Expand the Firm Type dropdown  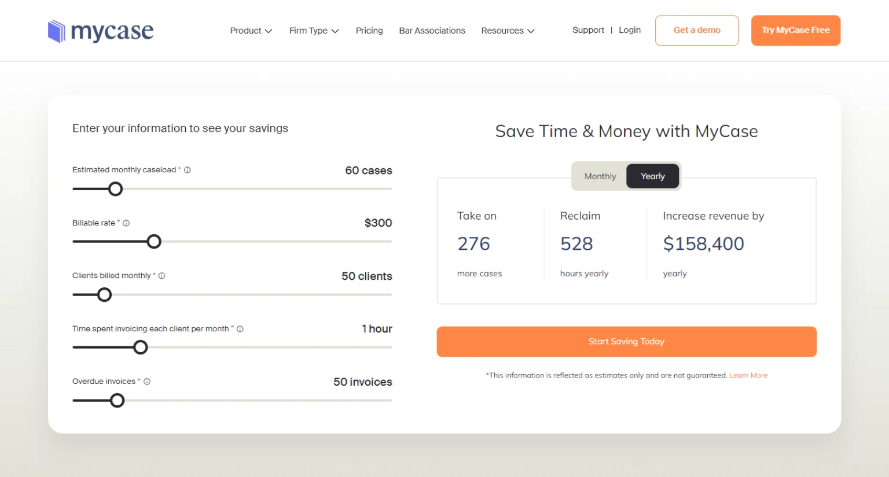(314, 31)
